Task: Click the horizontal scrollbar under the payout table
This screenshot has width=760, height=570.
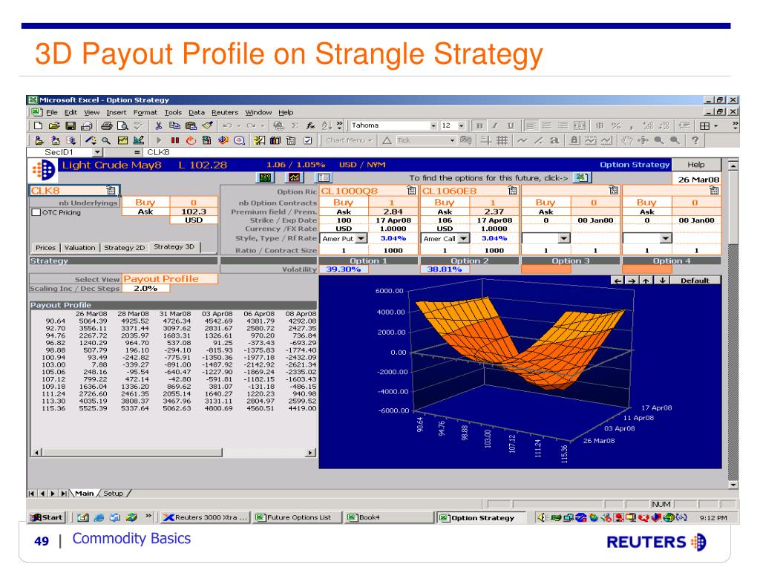Action: coord(174,453)
